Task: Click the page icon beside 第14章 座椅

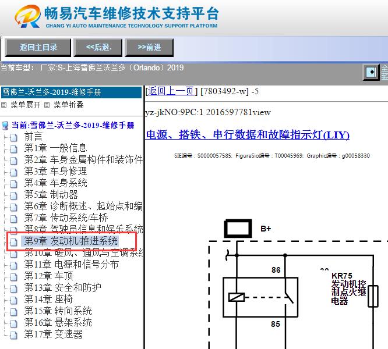Action: tap(14, 300)
